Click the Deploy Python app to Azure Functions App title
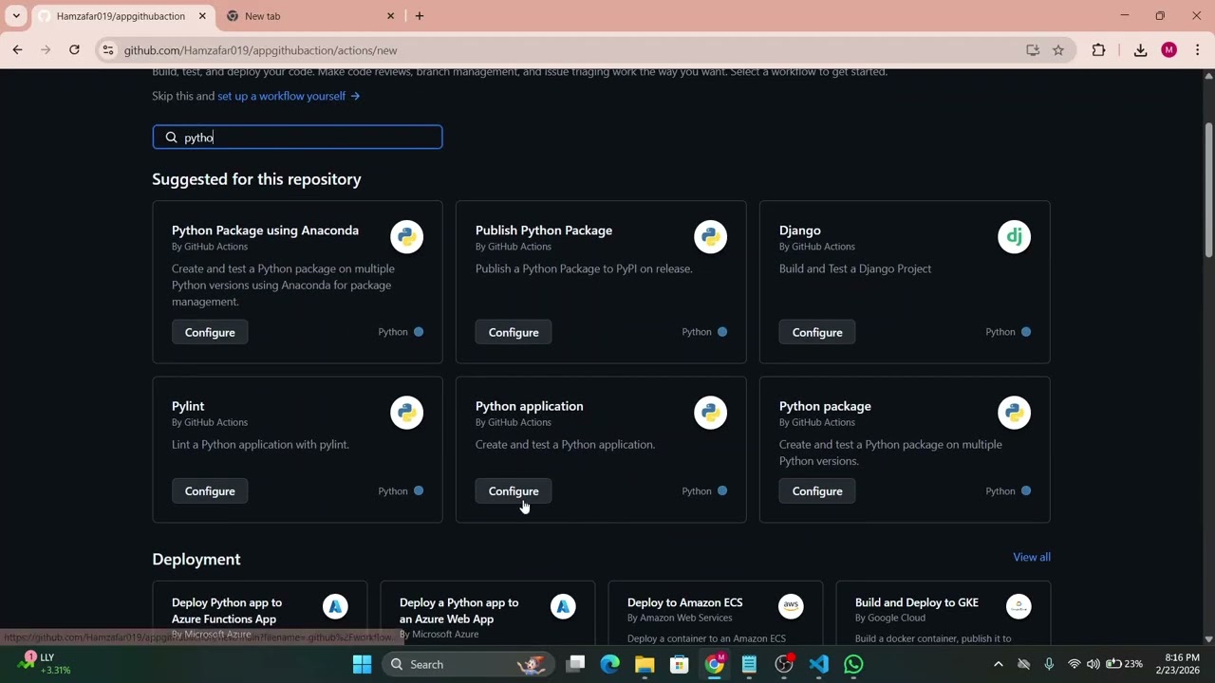The width and height of the screenshot is (1215, 683). 227,611
